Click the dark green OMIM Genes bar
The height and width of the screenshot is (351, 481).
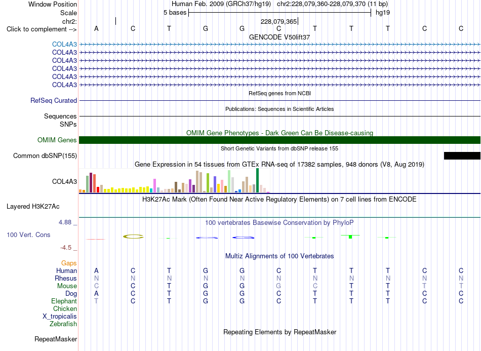pos(279,140)
